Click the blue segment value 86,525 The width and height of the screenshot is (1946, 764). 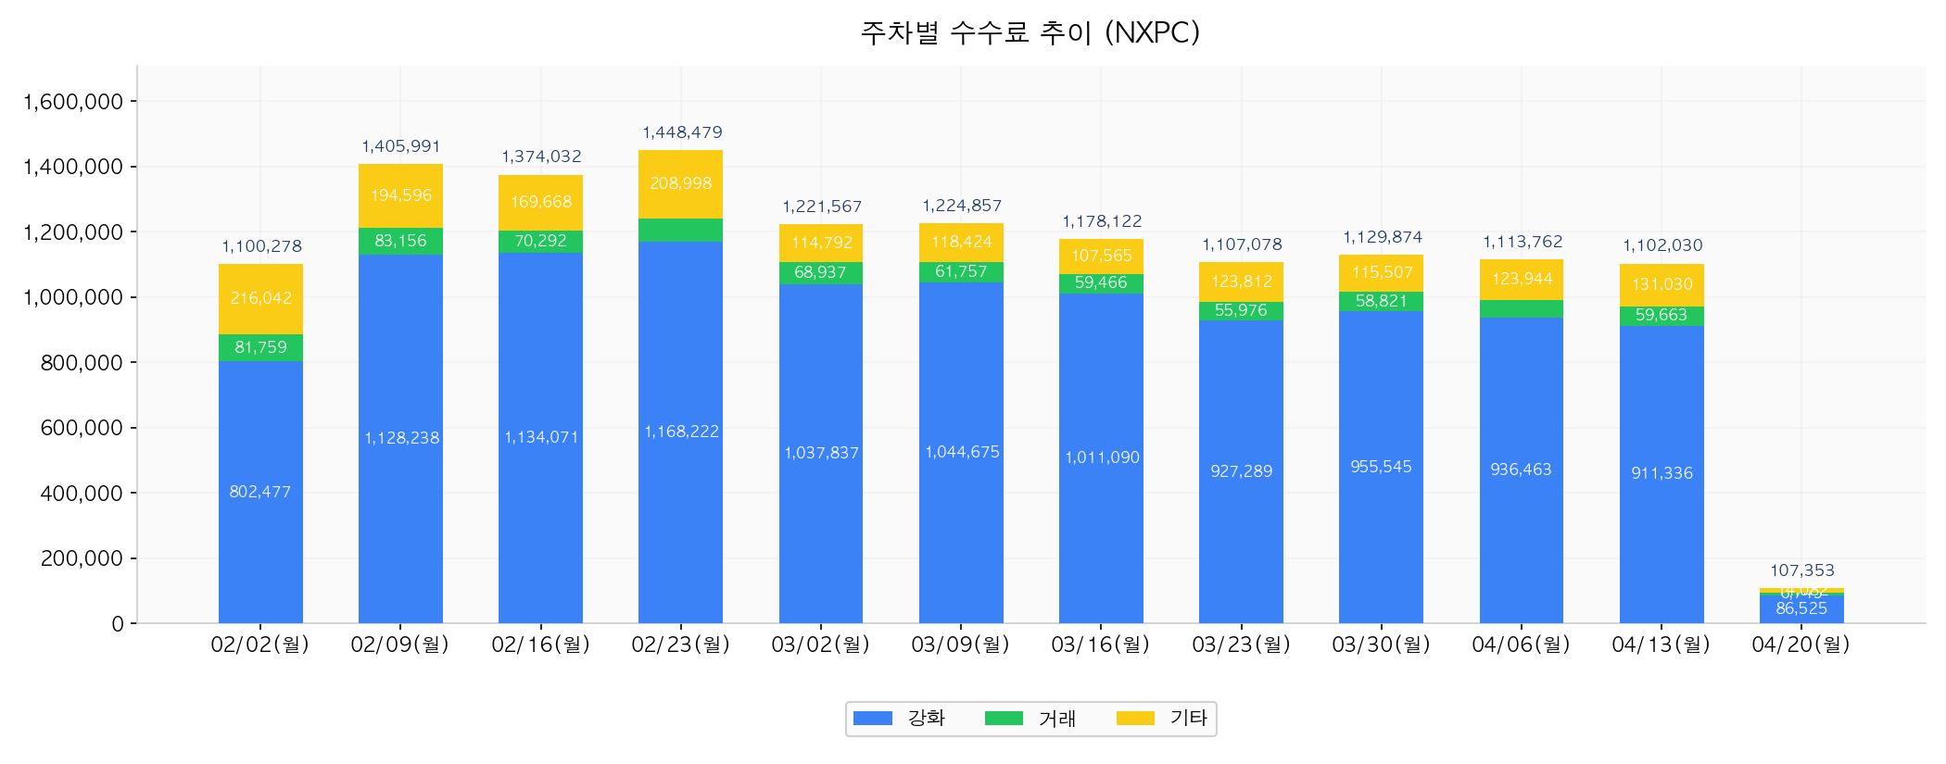(x=1802, y=608)
